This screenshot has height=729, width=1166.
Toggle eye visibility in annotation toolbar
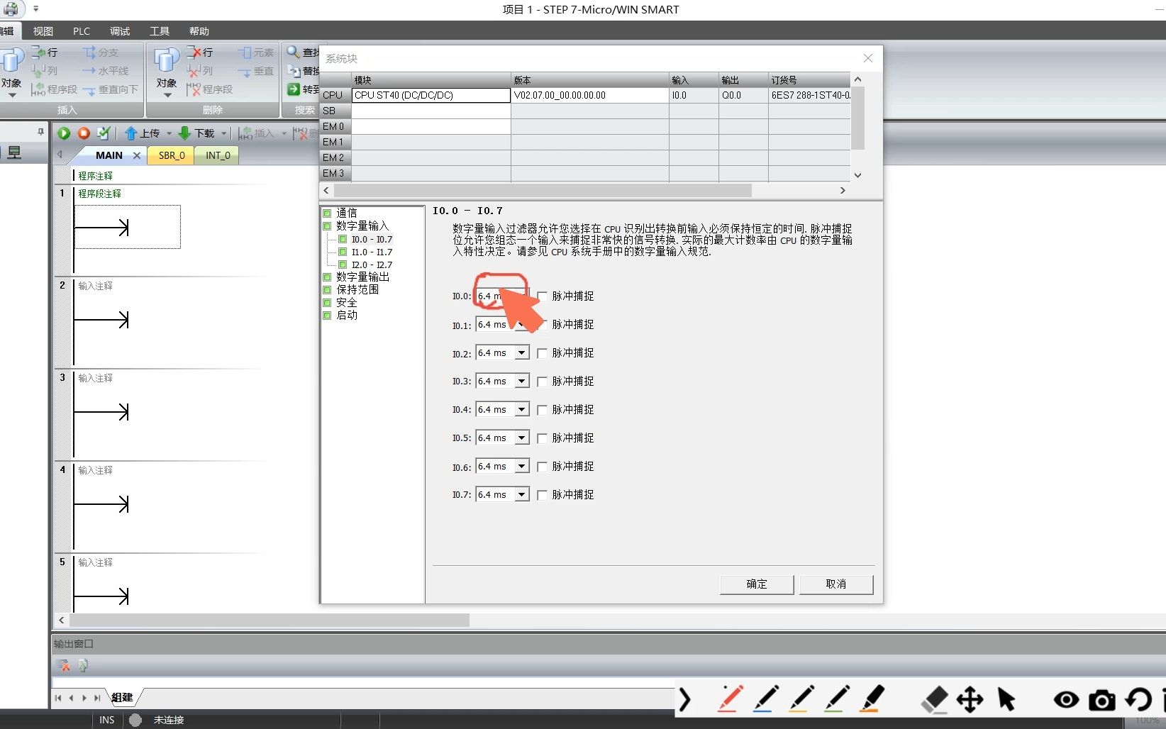tap(1066, 700)
